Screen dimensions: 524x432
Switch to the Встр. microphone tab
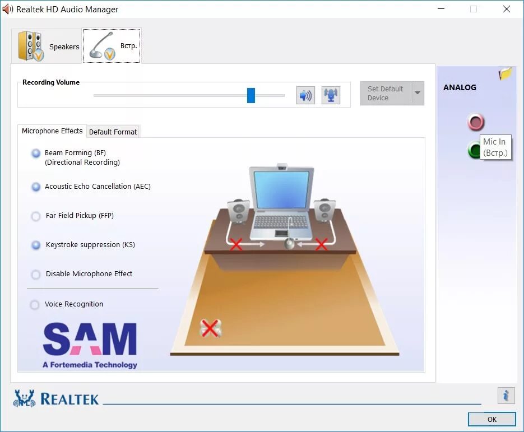pos(112,46)
